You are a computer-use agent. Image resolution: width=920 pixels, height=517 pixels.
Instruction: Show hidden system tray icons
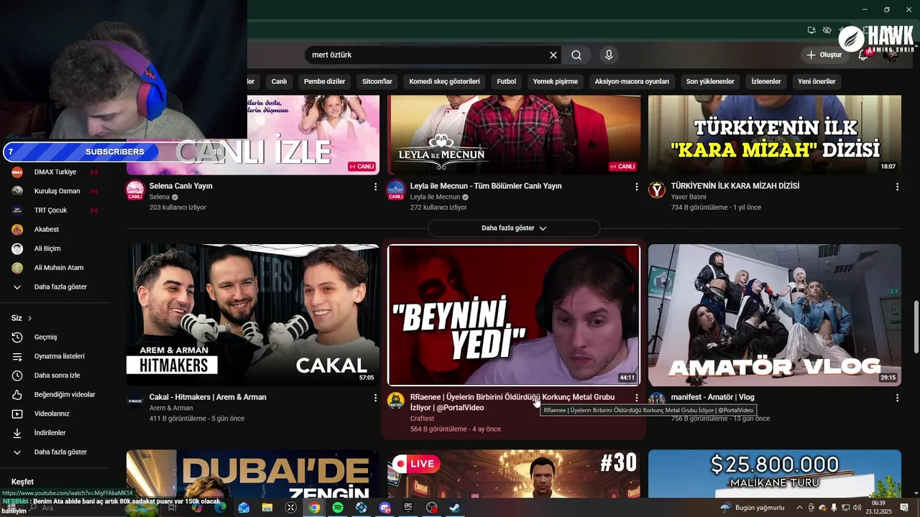(799, 508)
